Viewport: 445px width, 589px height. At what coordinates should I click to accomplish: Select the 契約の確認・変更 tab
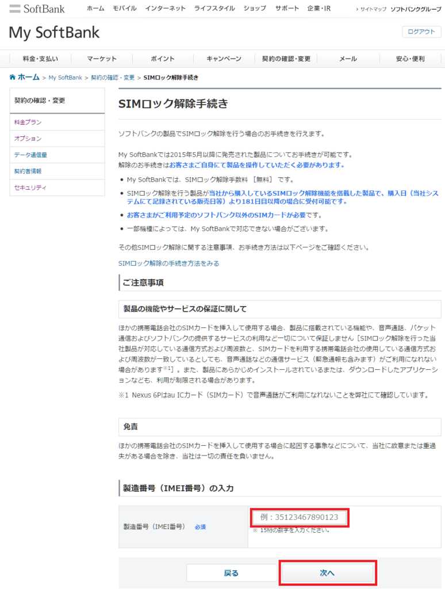tap(286, 59)
